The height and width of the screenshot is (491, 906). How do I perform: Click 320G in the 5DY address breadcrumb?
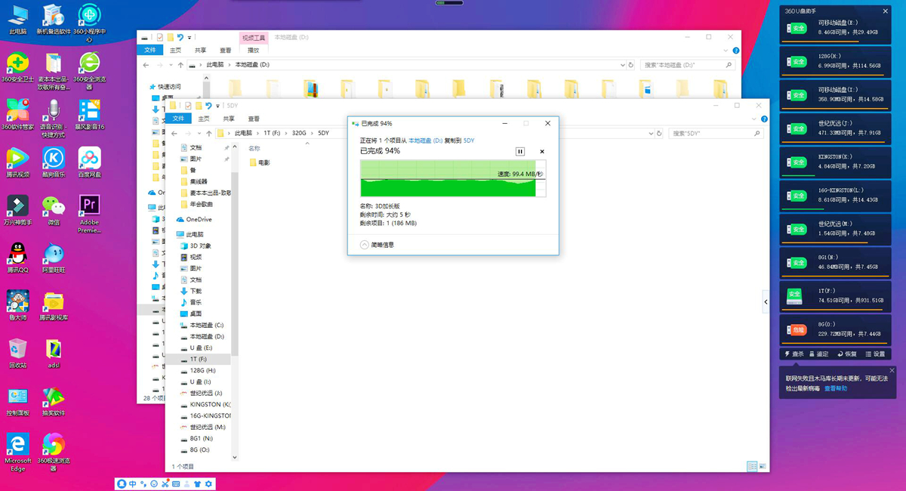[x=300, y=133]
